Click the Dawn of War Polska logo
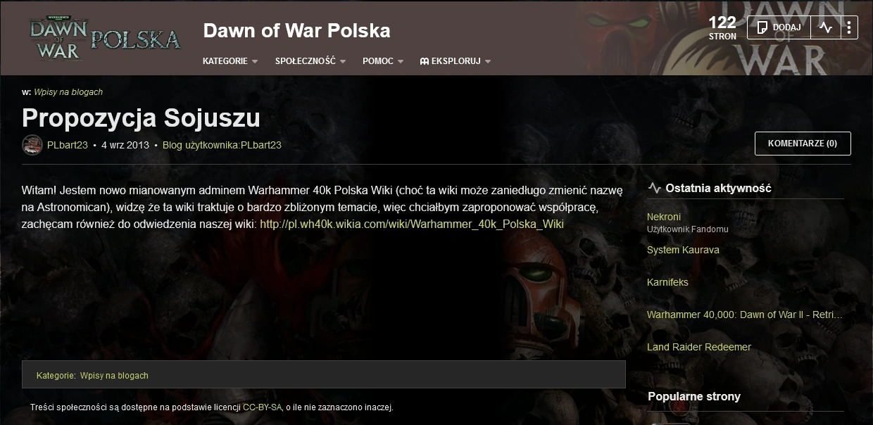This screenshot has height=425, width=873. tap(104, 37)
